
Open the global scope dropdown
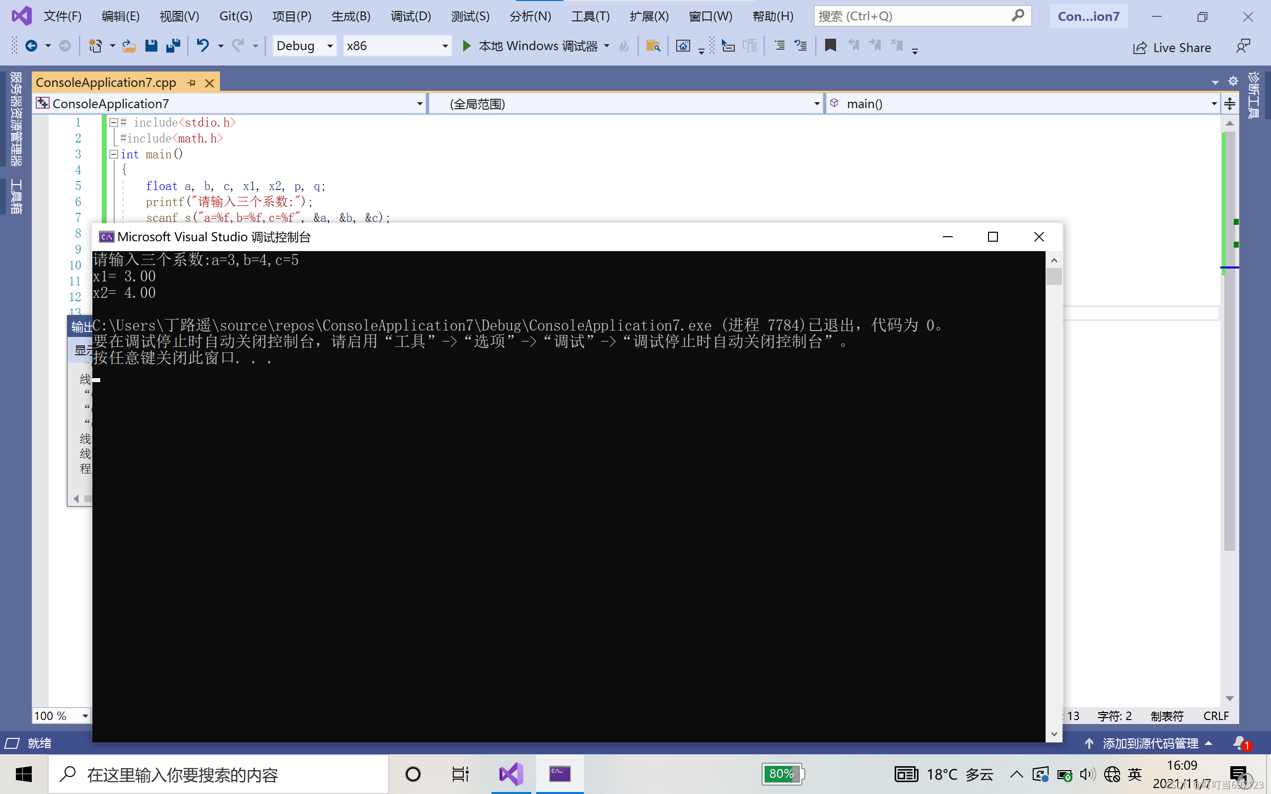point(626,104)
